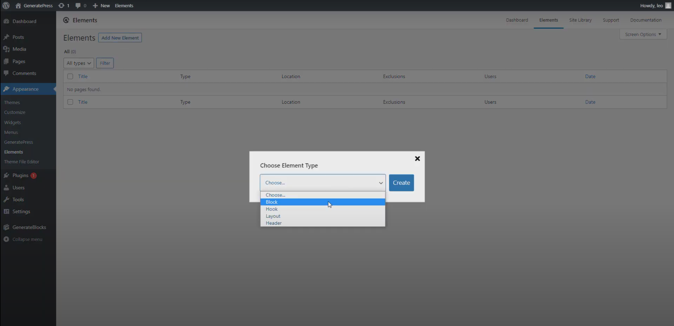This screenshot has width=674, height=326.
Task: Open Plugins via the plug icon
Action: pos(7,175)
